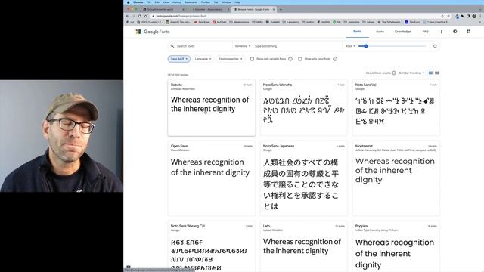The width and height of the screenshot is (484, 272).
Task: Open the PubMed bookmark
Action: (273, 22)
